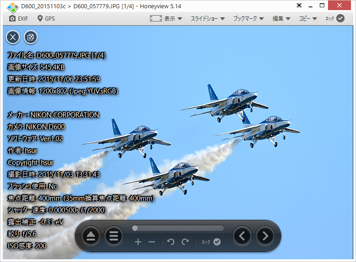Go to the previous image
The width and height of the screenshot is (356, 262).
[242, 236]
